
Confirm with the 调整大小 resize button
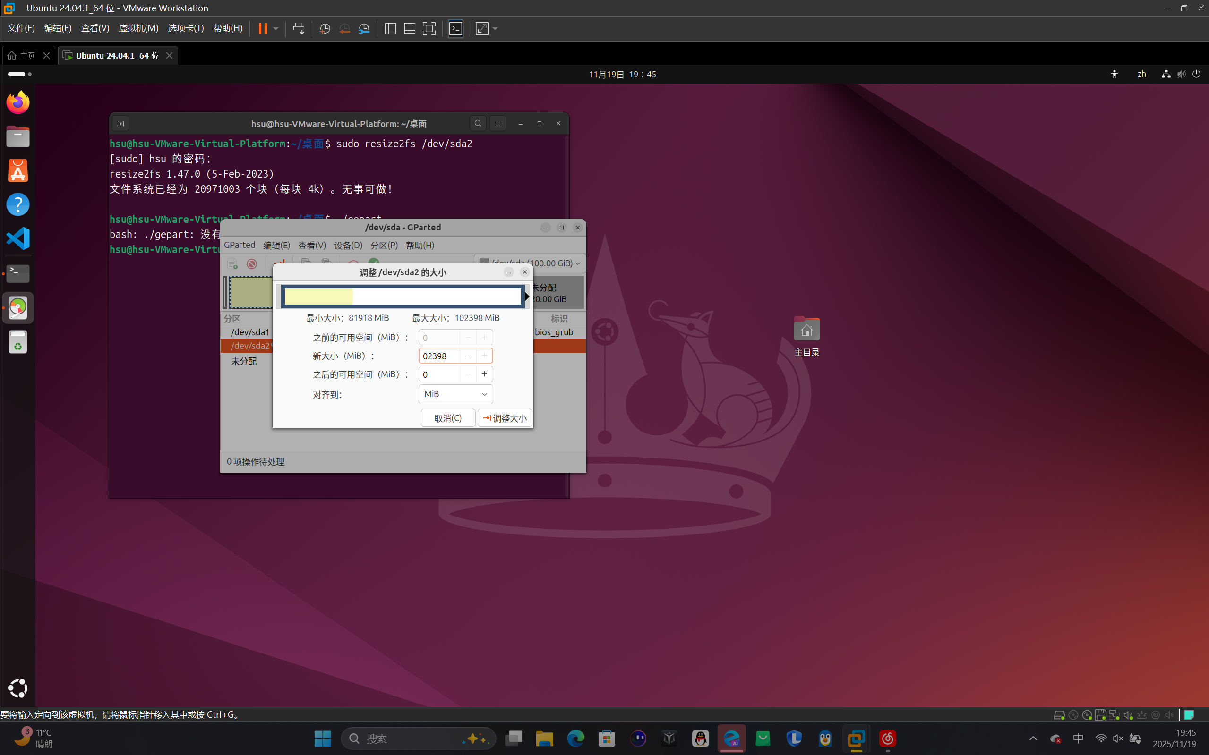point(505,418)
